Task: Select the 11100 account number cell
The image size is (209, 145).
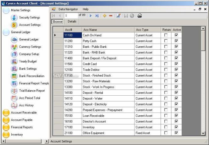Action: tap(73, 35)
